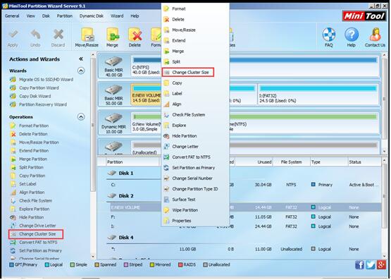391x280 pixels.
Task: Launch Copy Partition Wizard
Action: tap(34, 88)
